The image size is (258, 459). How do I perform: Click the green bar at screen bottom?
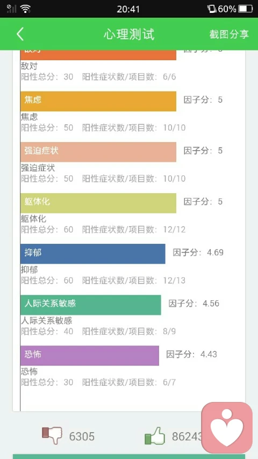click(128, 457)
